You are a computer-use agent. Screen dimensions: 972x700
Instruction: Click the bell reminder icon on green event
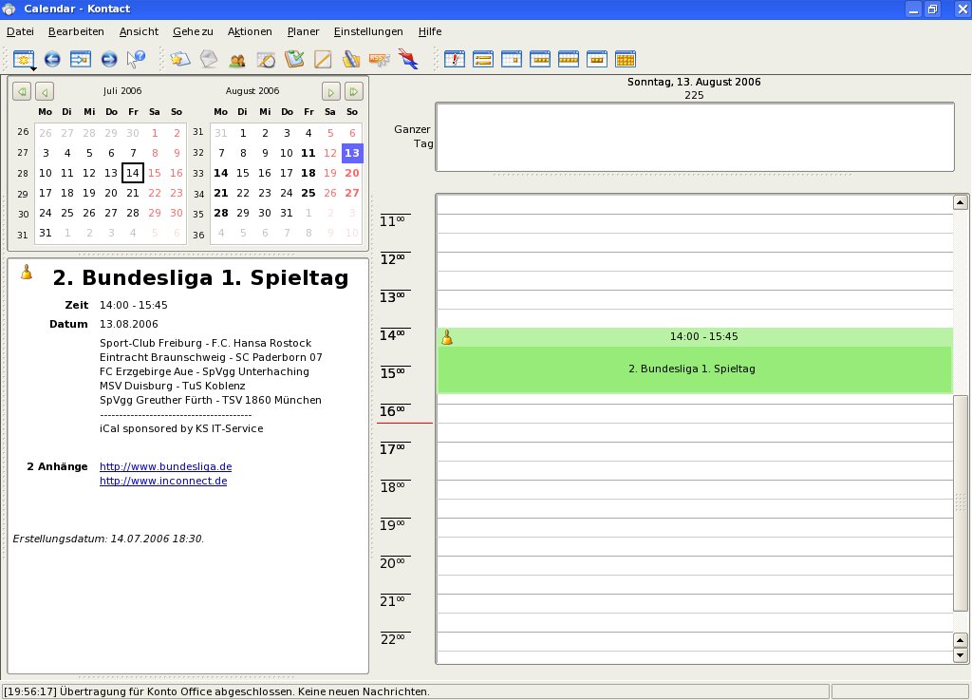[x=446, y=337]
